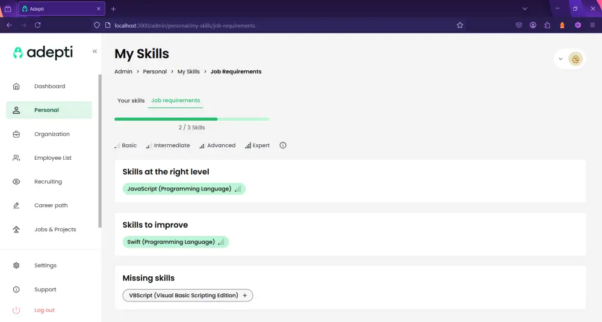The height and width of the screenshot is (322, 602).
Task: Click the Swift skill chip
Action: pyautogui.click(x=175, y=242)
